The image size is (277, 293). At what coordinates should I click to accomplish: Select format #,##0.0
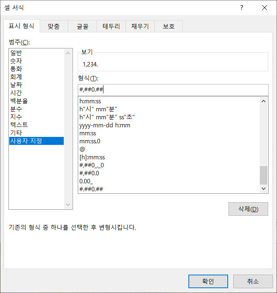point(169,173)
